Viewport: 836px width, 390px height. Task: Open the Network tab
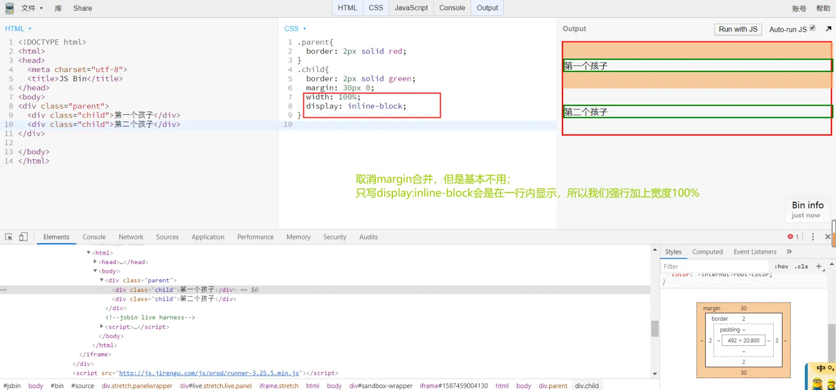pyautogui.click(x=131, y=237)
